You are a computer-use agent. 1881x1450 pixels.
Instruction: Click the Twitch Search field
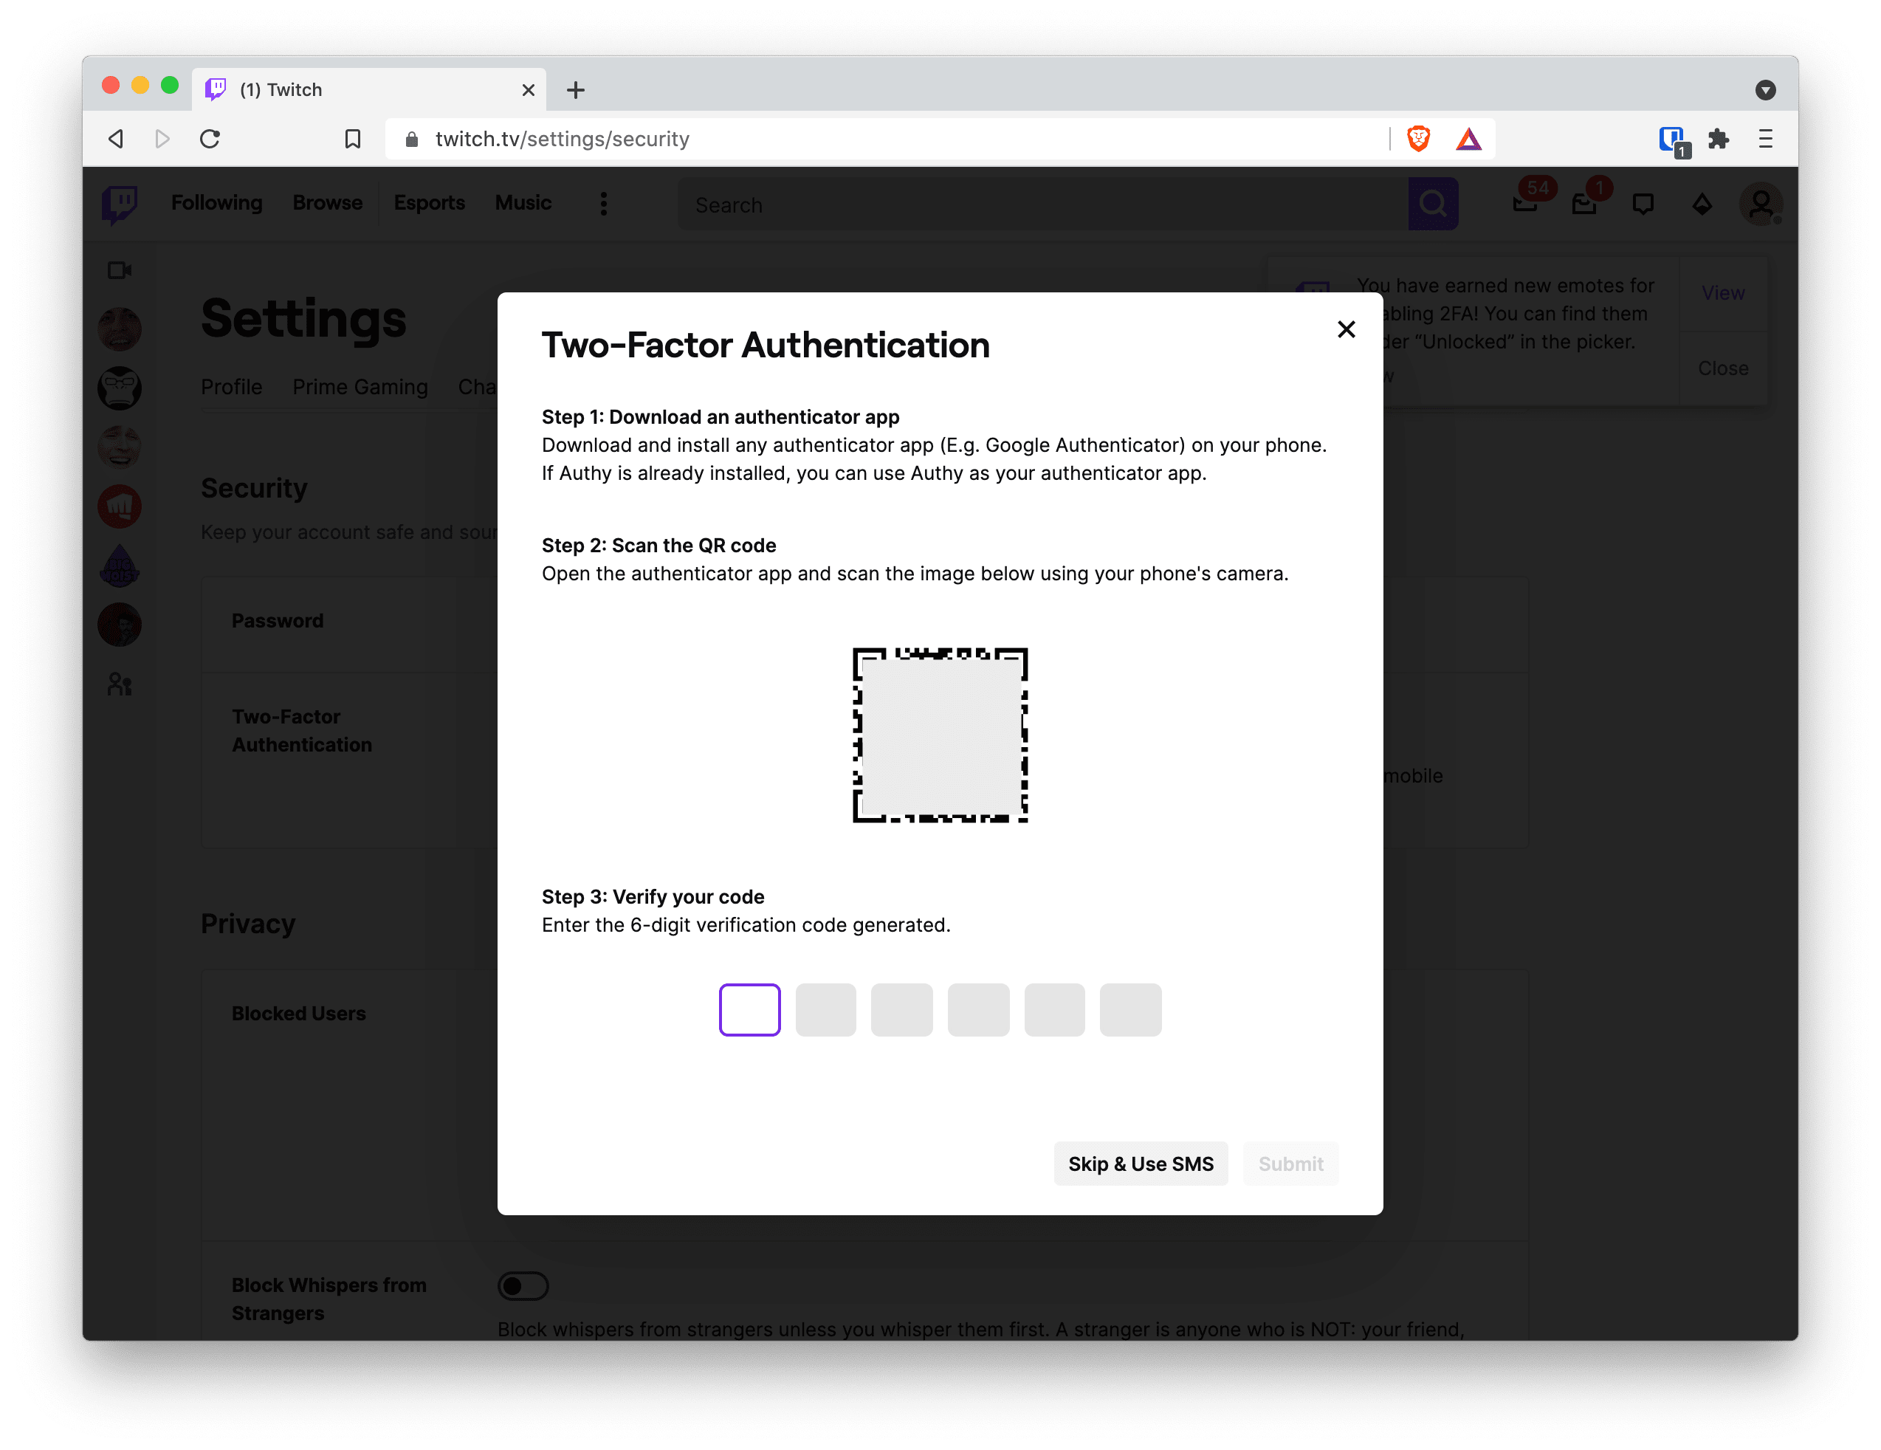(1042, 205)
